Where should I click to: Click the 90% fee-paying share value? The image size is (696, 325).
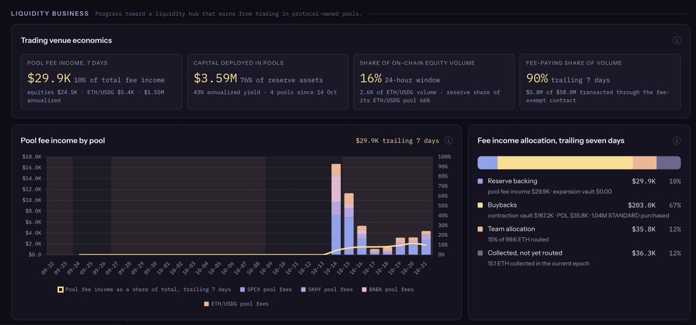point(537,78)
